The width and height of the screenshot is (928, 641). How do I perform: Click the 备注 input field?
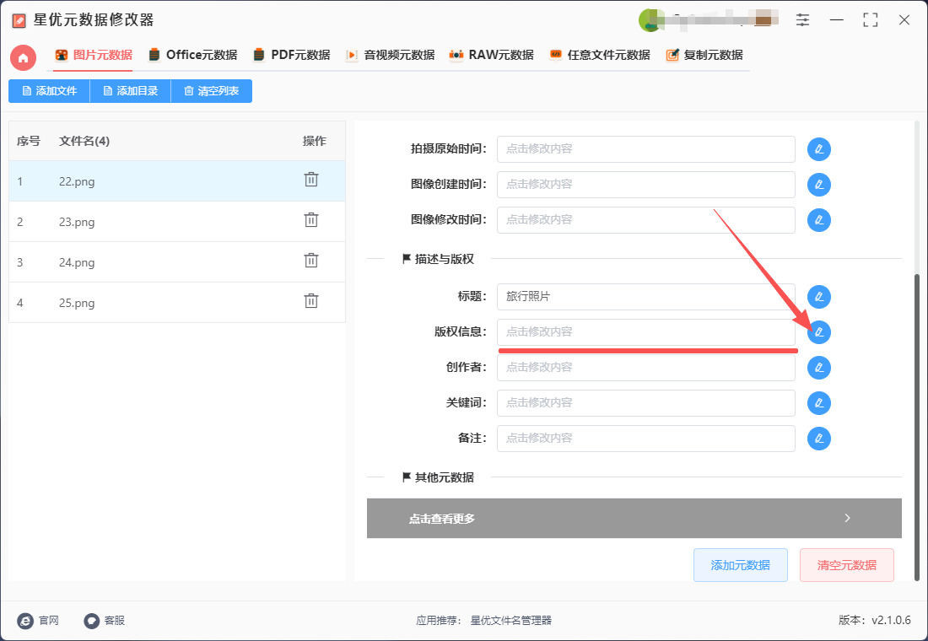[645, 439]
